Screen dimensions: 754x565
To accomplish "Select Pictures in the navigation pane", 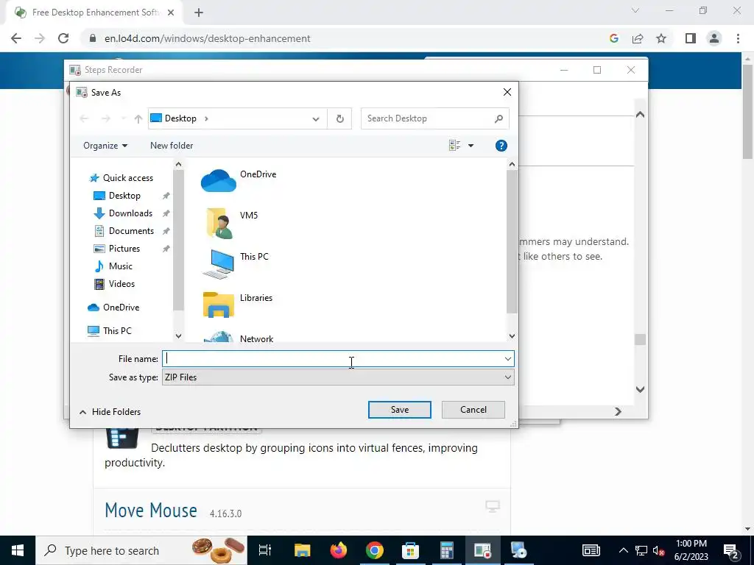I will pyautogui.click(x=117, y=249).
